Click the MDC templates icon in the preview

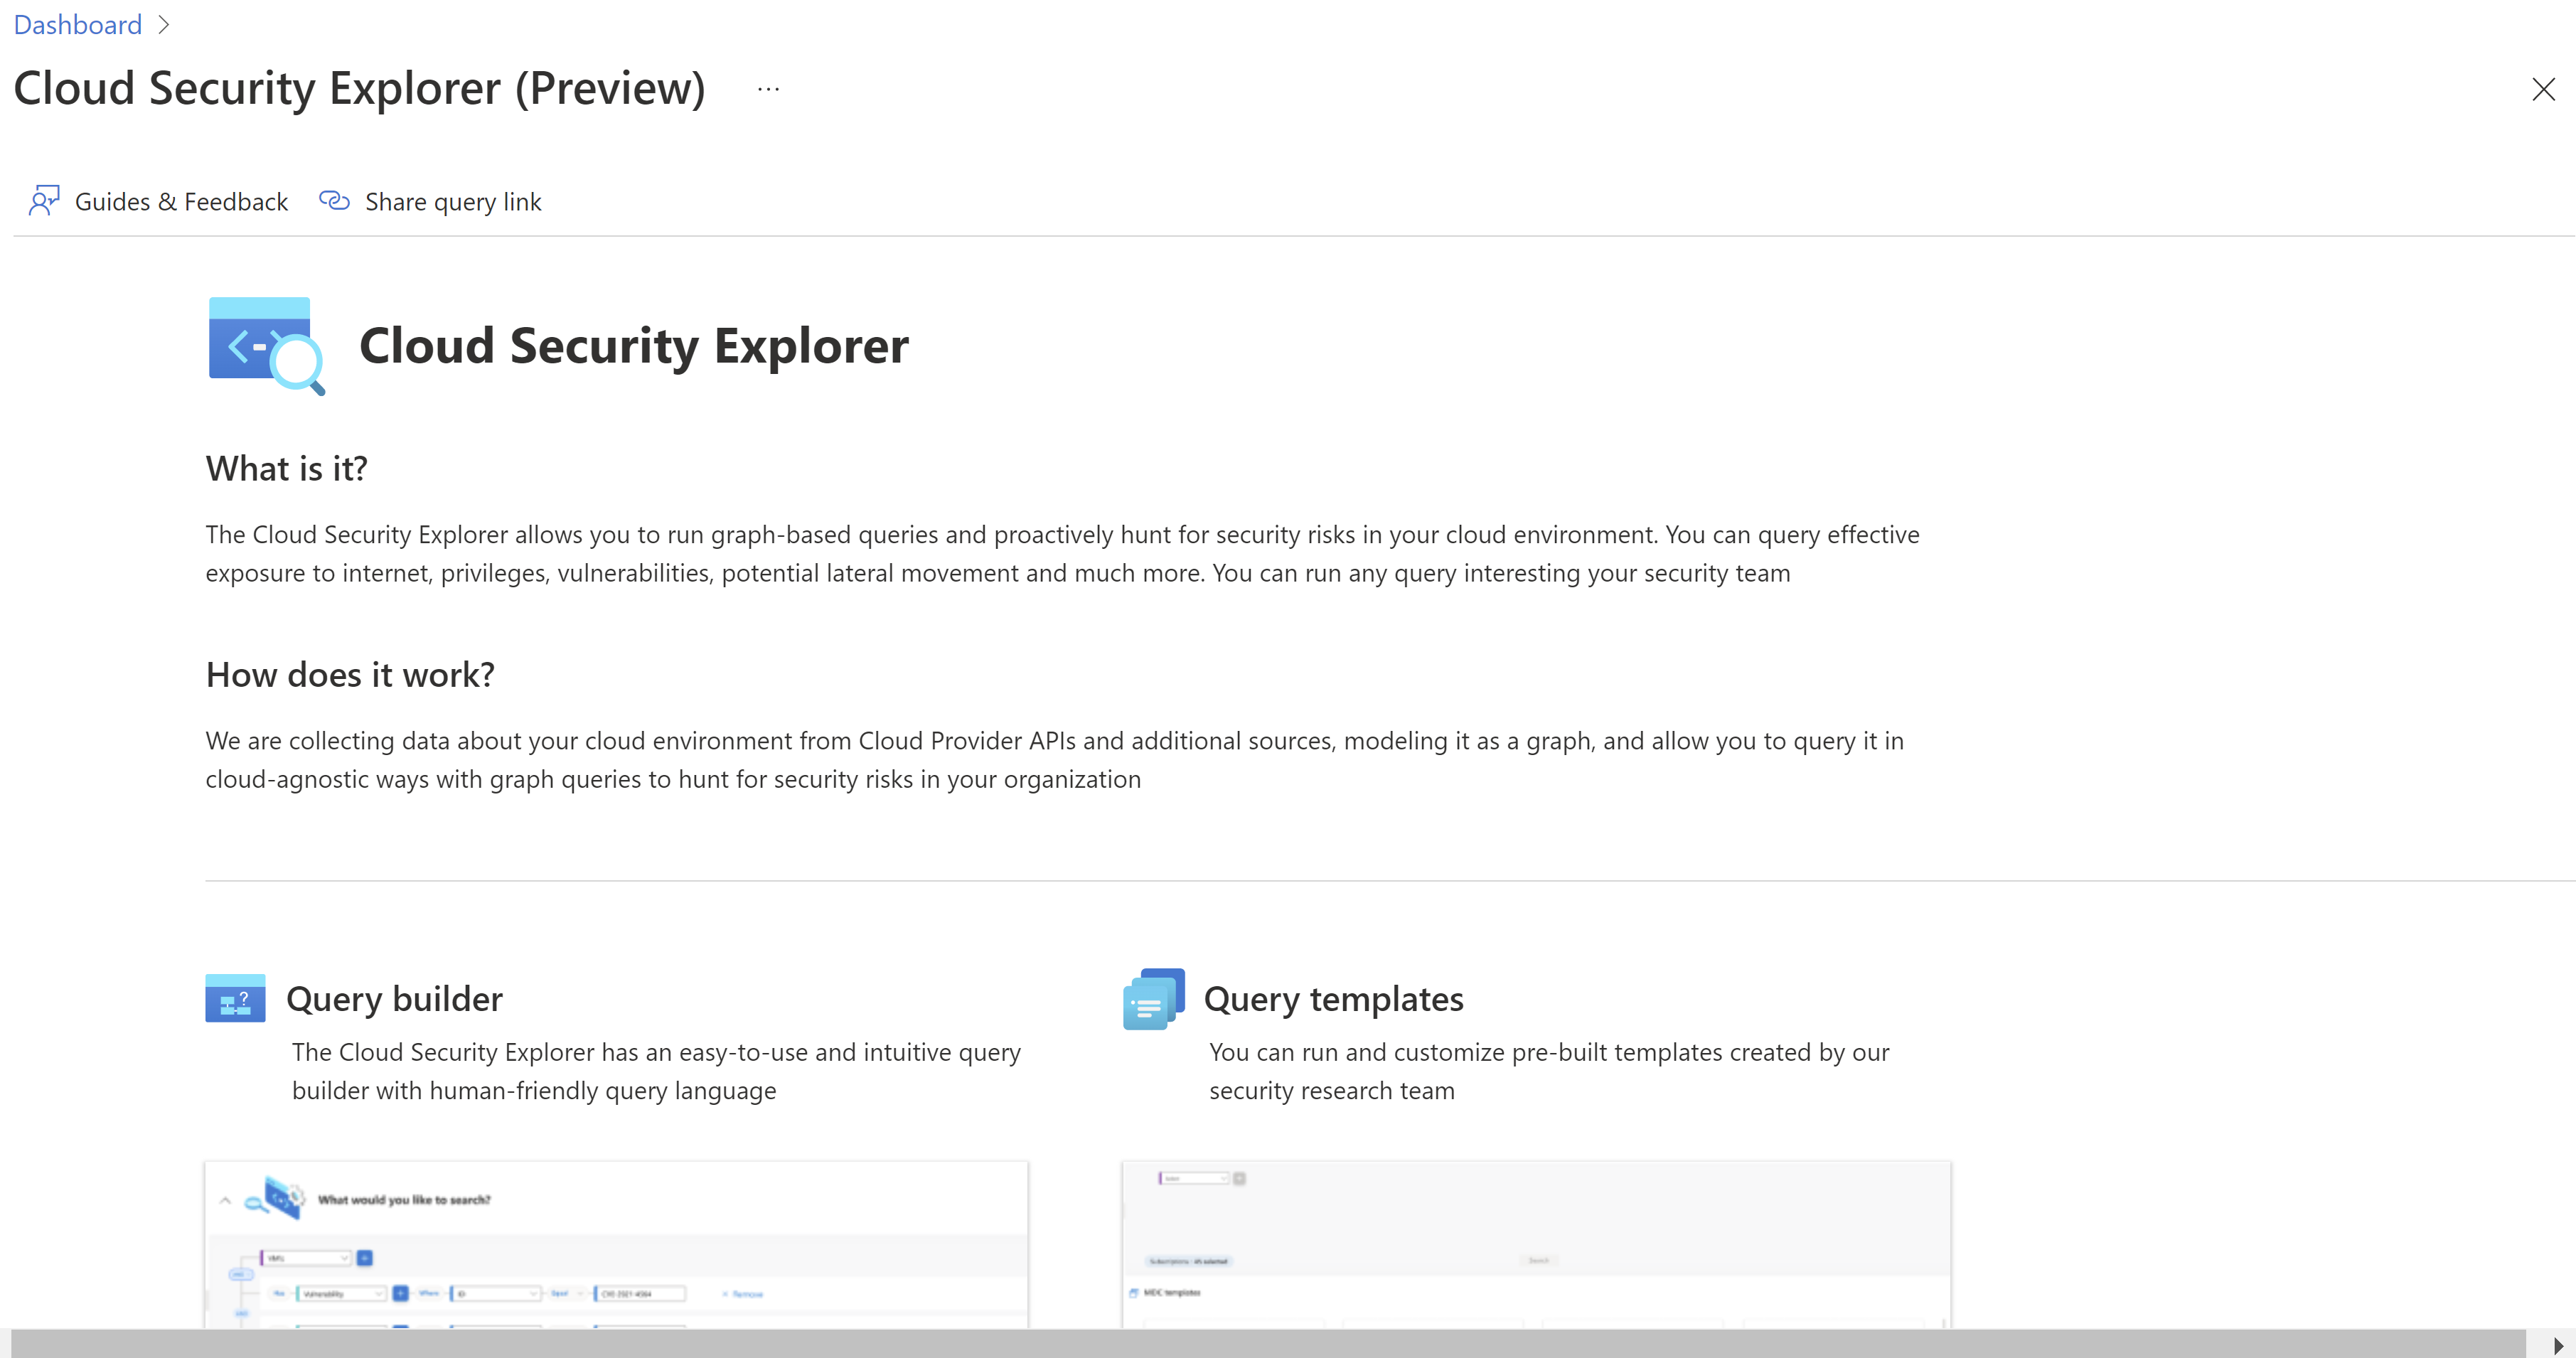1134,1293
